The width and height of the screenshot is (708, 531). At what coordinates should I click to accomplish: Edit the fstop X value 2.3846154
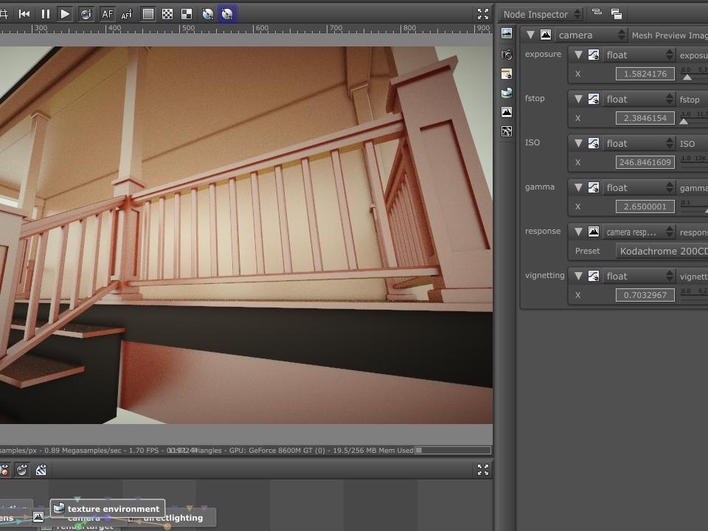coord(645,118)
